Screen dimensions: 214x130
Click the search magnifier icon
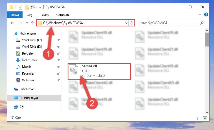(x=202, y=23)
